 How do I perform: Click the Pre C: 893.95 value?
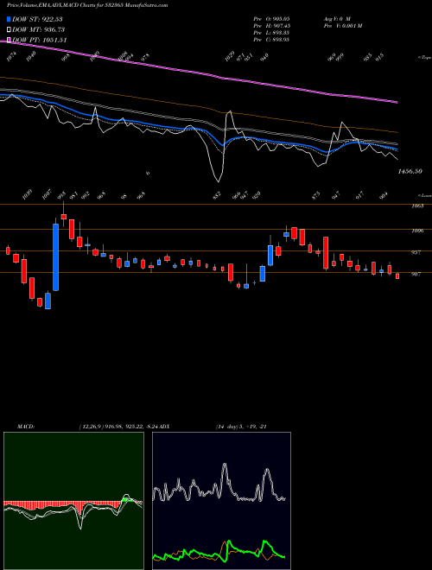coord(271,40)
